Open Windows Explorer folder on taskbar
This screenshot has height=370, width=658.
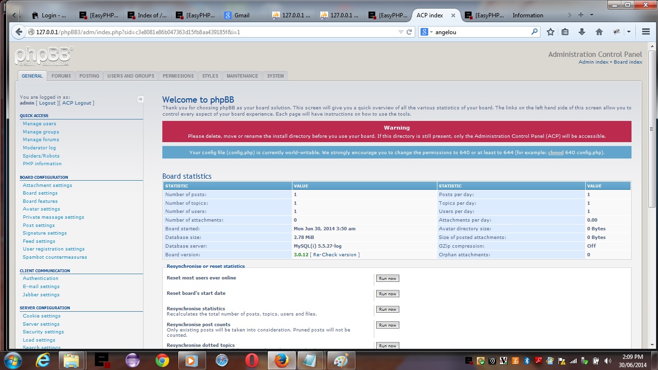71,360
